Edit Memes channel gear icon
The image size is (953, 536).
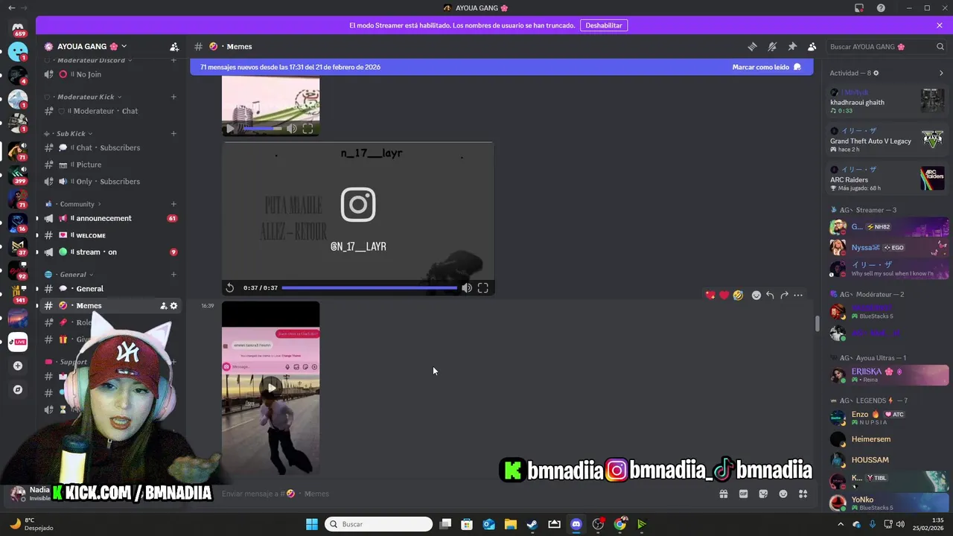pos(174,305)
